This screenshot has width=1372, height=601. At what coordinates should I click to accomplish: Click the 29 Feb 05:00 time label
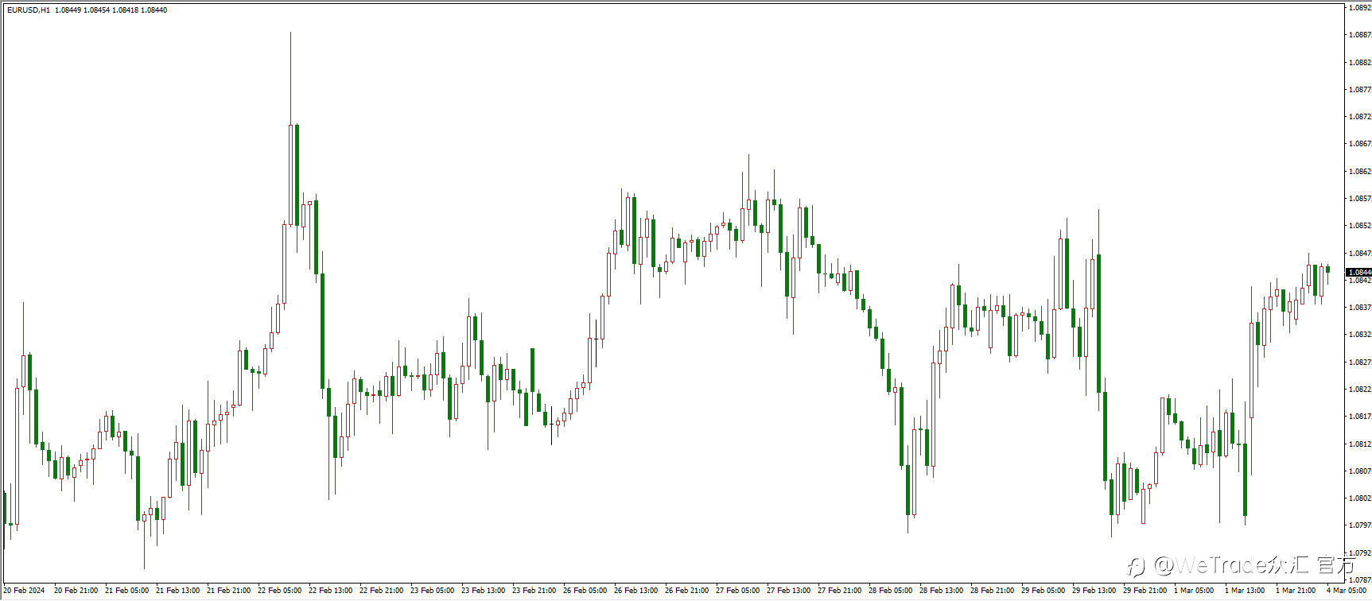[x=1043, y=591]
